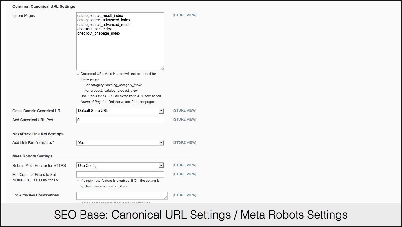Select catalogsearch_result_index line in Ignore Pages

coord(100,16)
